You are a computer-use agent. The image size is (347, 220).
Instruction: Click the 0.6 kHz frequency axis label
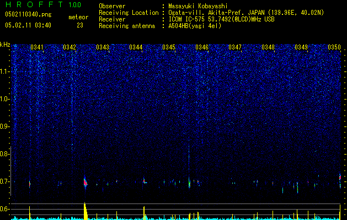click(x=4, y=209)
